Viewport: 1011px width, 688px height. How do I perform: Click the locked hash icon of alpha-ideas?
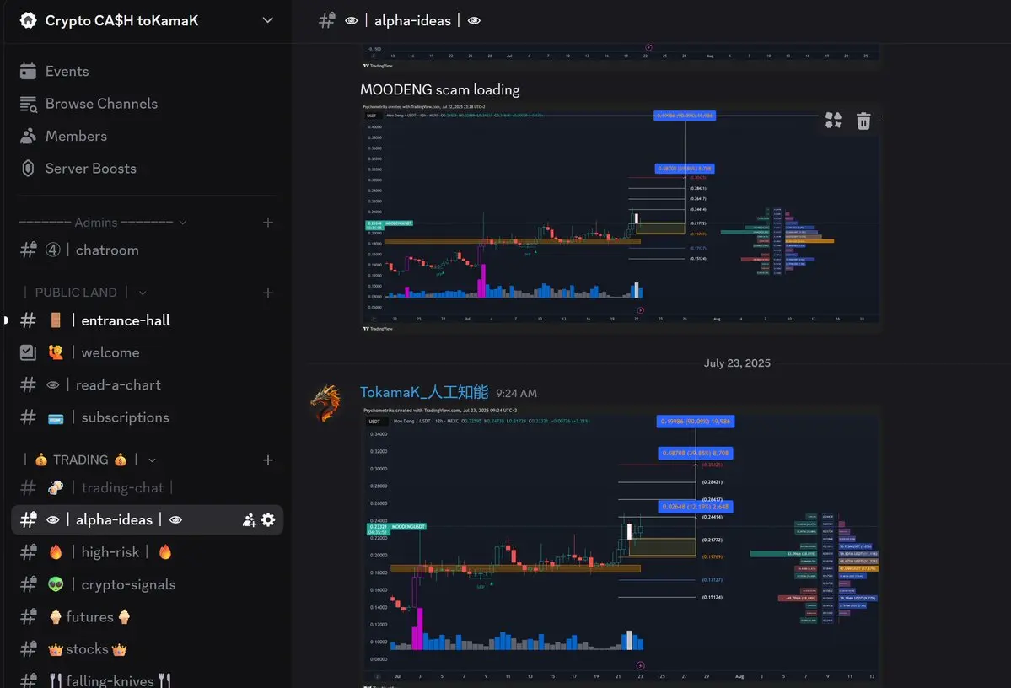tap(29, 519)
